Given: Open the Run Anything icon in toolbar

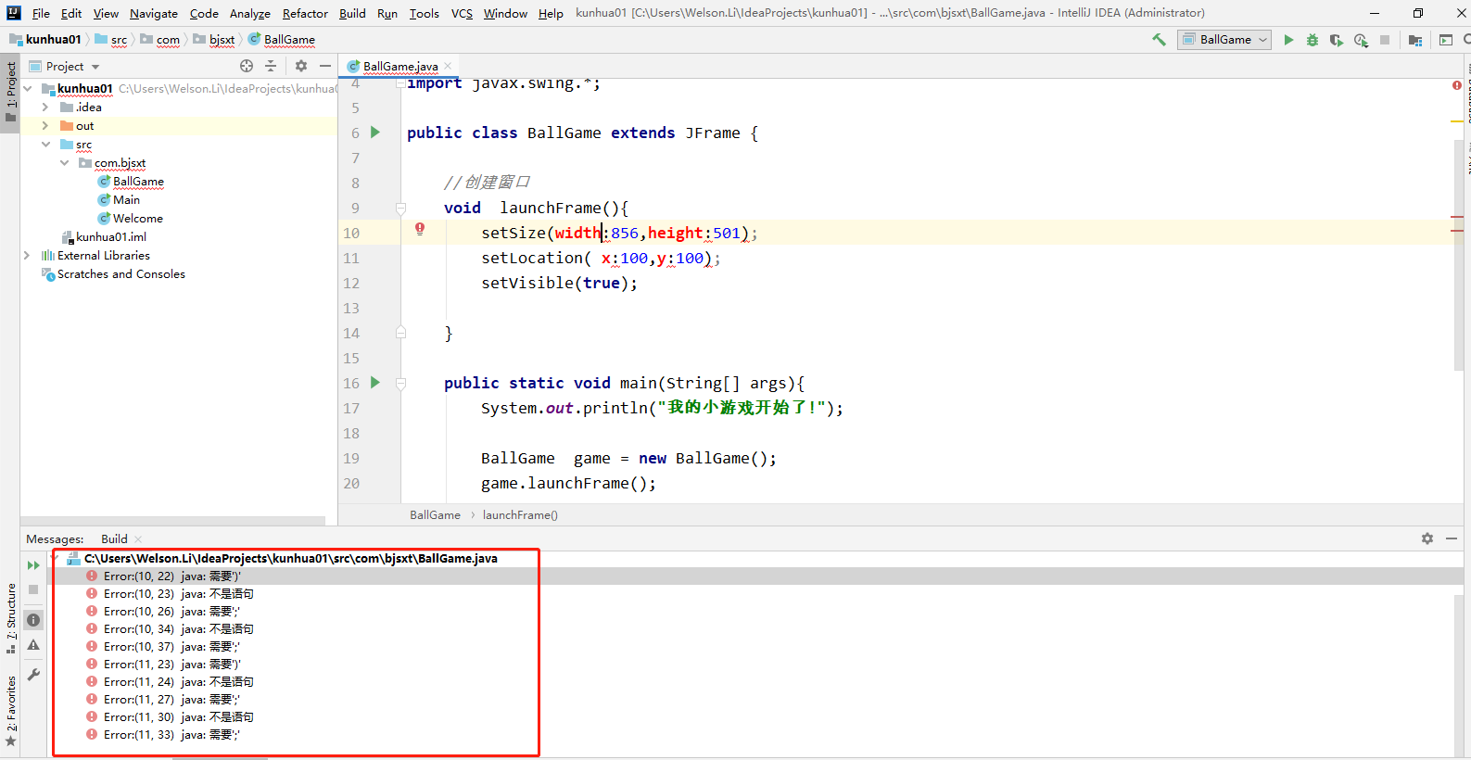Looking at the screenshot, I should [x=1446, y=40].
